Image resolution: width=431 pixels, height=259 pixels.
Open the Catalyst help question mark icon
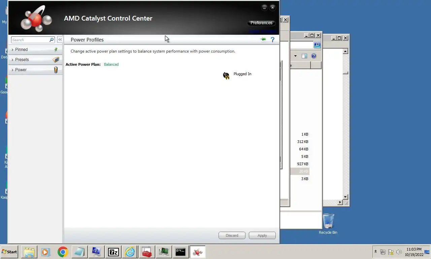click(x=273, y=39)
